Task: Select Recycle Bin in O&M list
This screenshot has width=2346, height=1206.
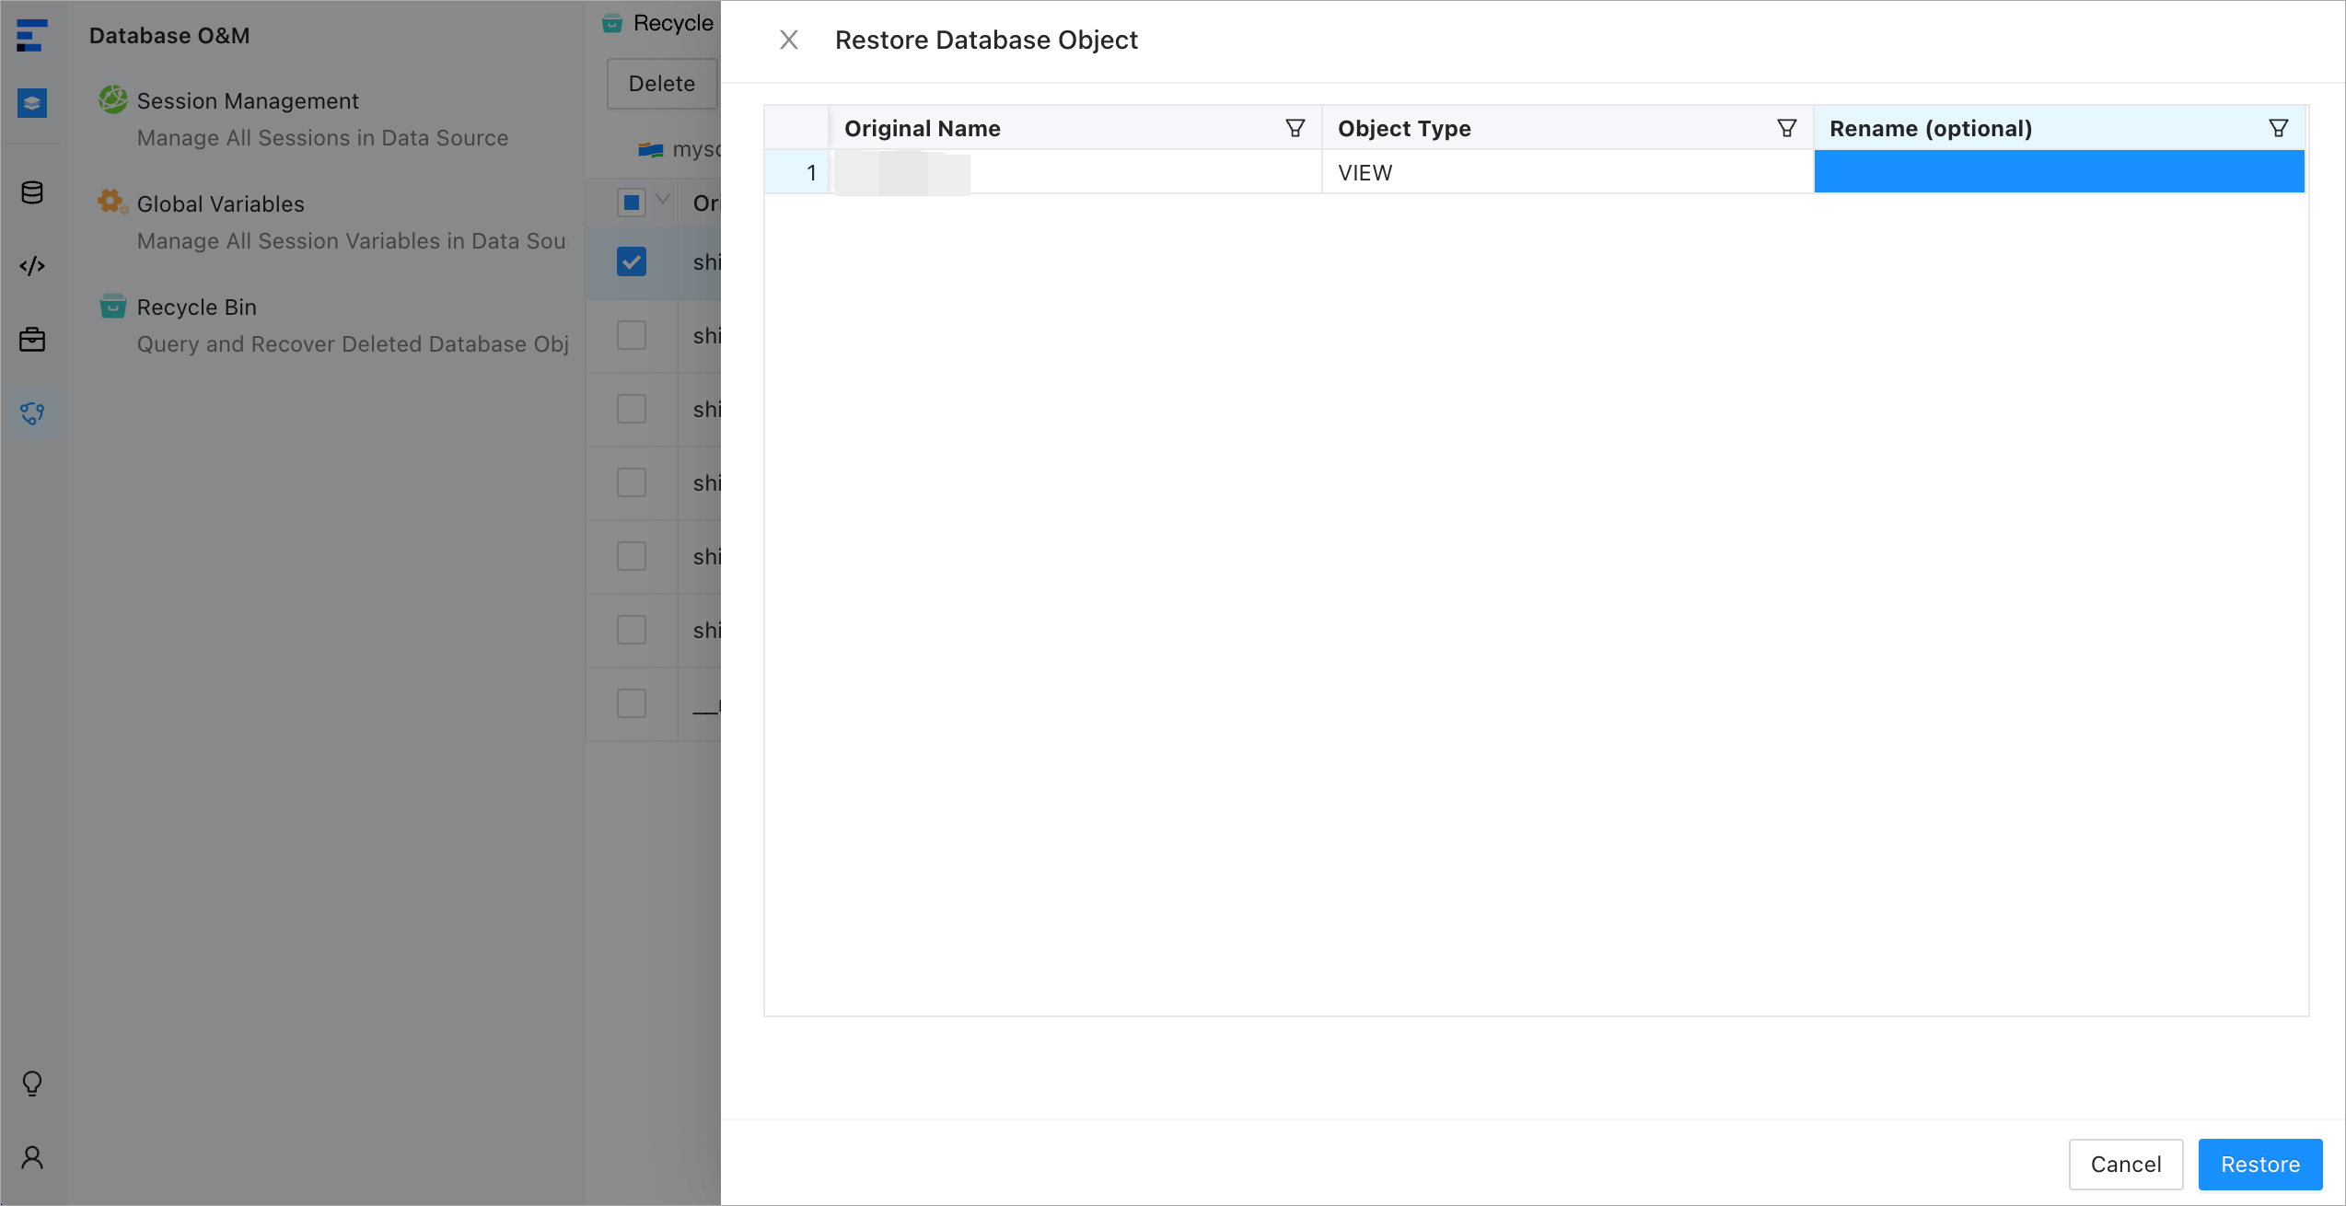Action: 196,307
